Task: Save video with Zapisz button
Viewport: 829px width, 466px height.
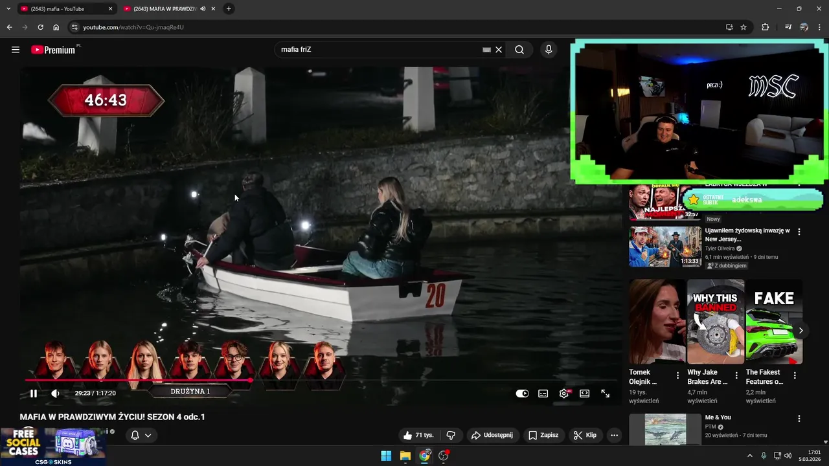Action: [x=543, y=436]
